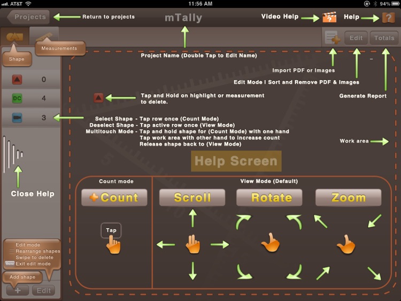
Task: Click the top-right Edit button
Action: coord(356,38)
